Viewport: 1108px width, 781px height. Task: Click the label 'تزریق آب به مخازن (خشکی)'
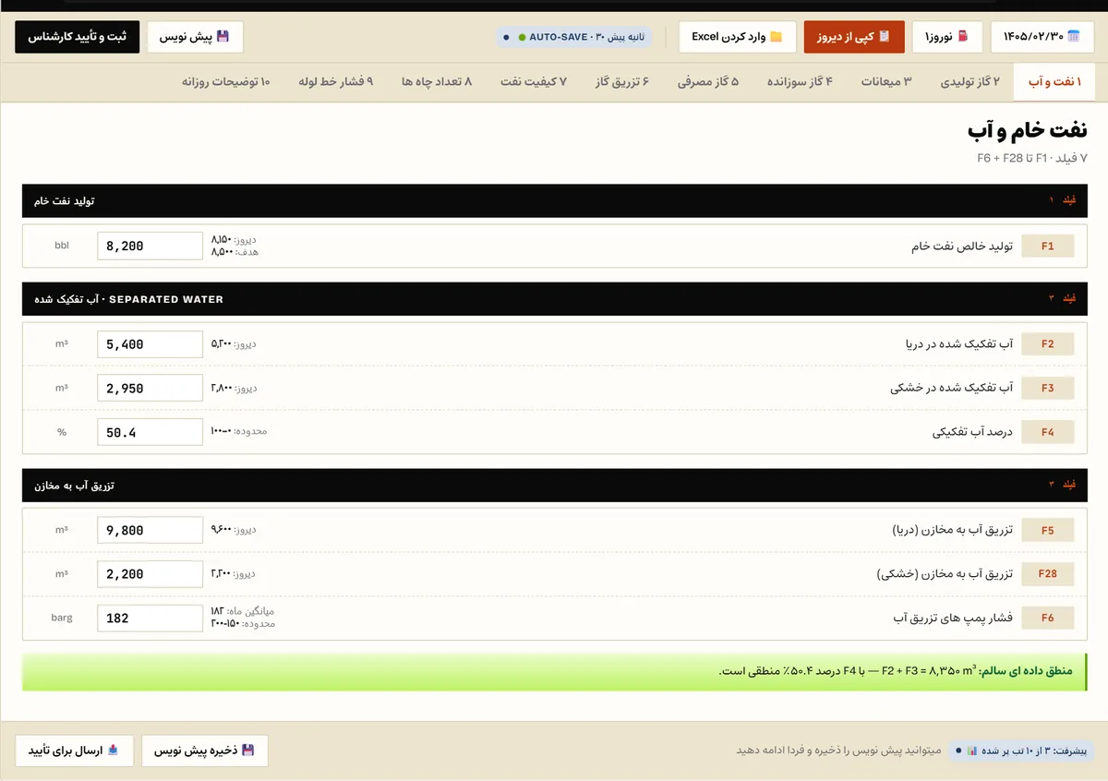click(945, 573)
